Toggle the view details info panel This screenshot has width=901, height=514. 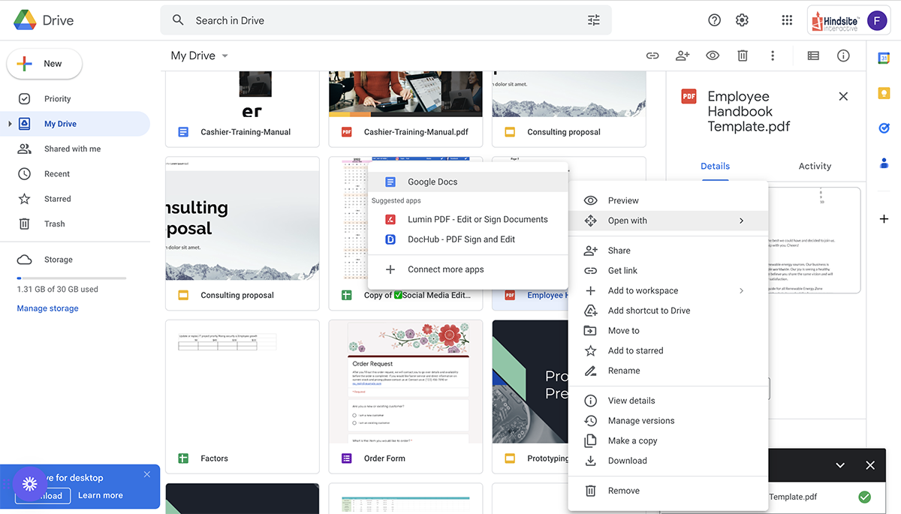(x=843, y=56)
